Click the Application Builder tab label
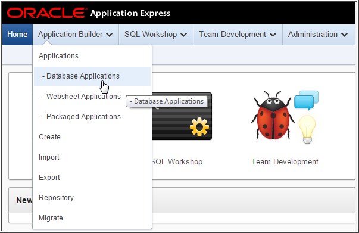This screenshot has height=233, width=359. coord(70,35)
